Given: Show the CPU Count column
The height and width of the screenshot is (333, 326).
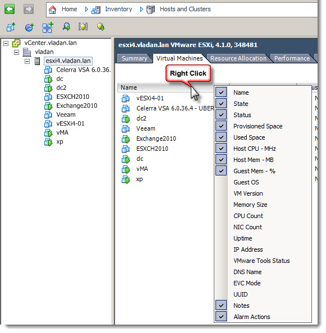Looking at the screenshot, I should point(248,216).
